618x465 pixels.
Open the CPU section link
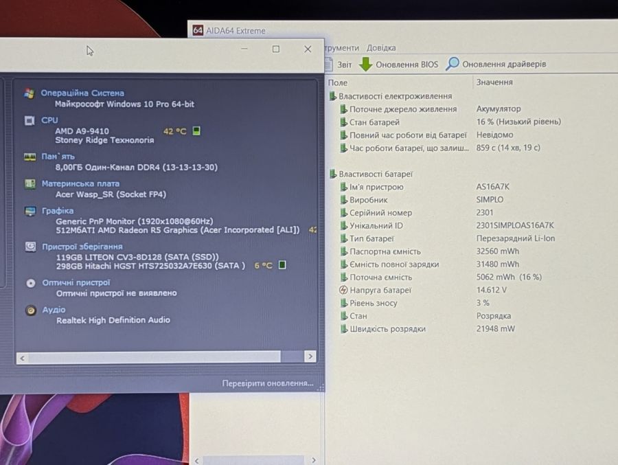point(49,120)
